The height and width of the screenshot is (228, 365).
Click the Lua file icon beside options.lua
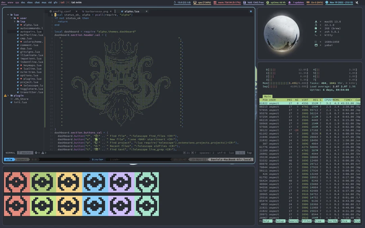(18, 75)
